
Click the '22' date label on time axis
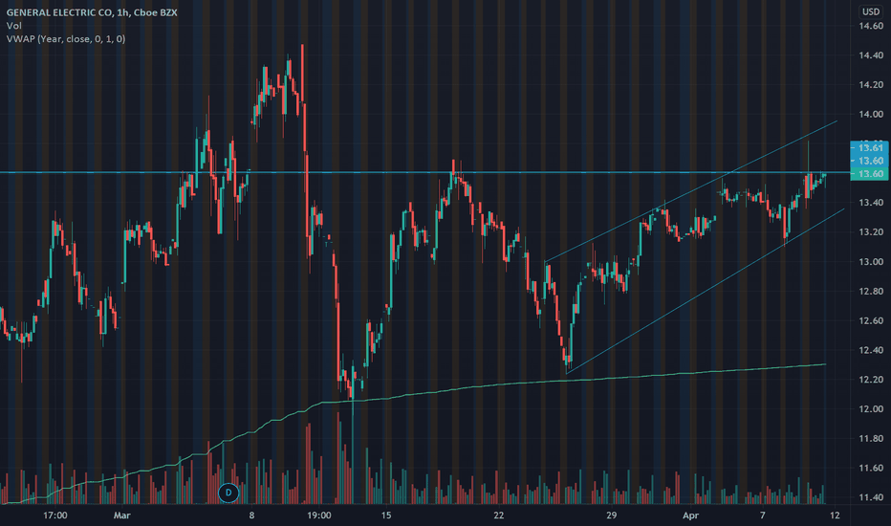pos(498,515)
